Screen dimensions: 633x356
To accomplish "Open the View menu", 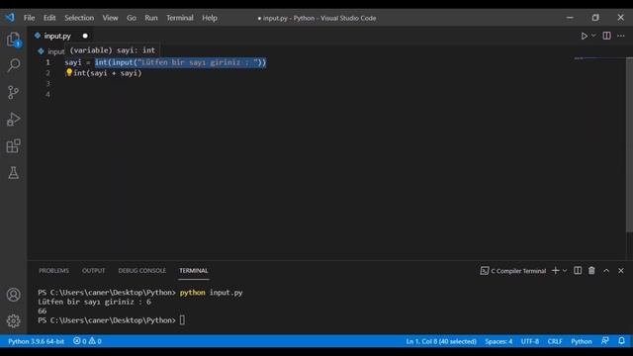I will click(110, 18).
